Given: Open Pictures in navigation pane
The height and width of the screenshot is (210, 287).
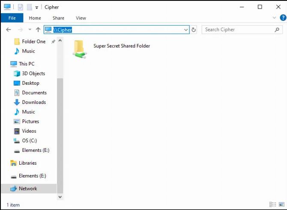Looking at the screenshot, I should point(30,121).
